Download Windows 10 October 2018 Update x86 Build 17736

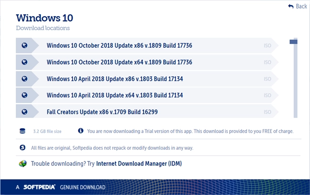pos(147,45)
